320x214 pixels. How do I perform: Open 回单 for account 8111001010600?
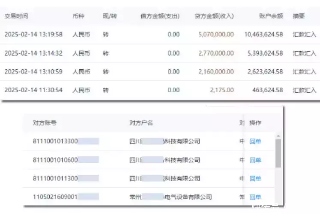pos(255,160)
